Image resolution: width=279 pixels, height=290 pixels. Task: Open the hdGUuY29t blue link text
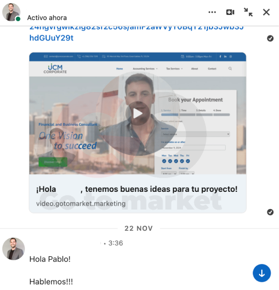pyautogui.click(x=52, y=38)
